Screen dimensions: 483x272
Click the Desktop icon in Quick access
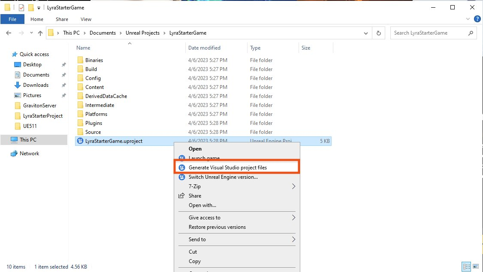(x=18, y=65)
